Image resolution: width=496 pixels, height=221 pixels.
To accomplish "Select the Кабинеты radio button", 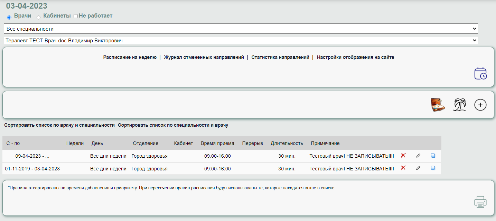I will pos(38,17).
